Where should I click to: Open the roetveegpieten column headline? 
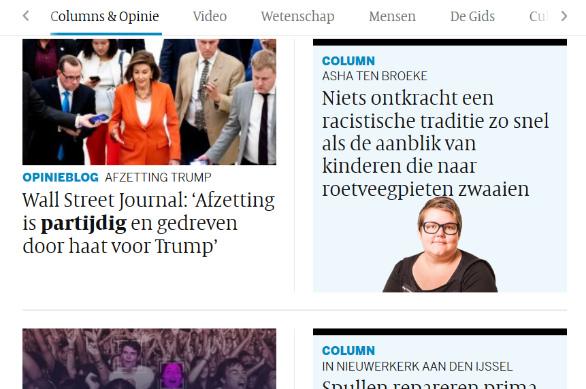point(436,143)
